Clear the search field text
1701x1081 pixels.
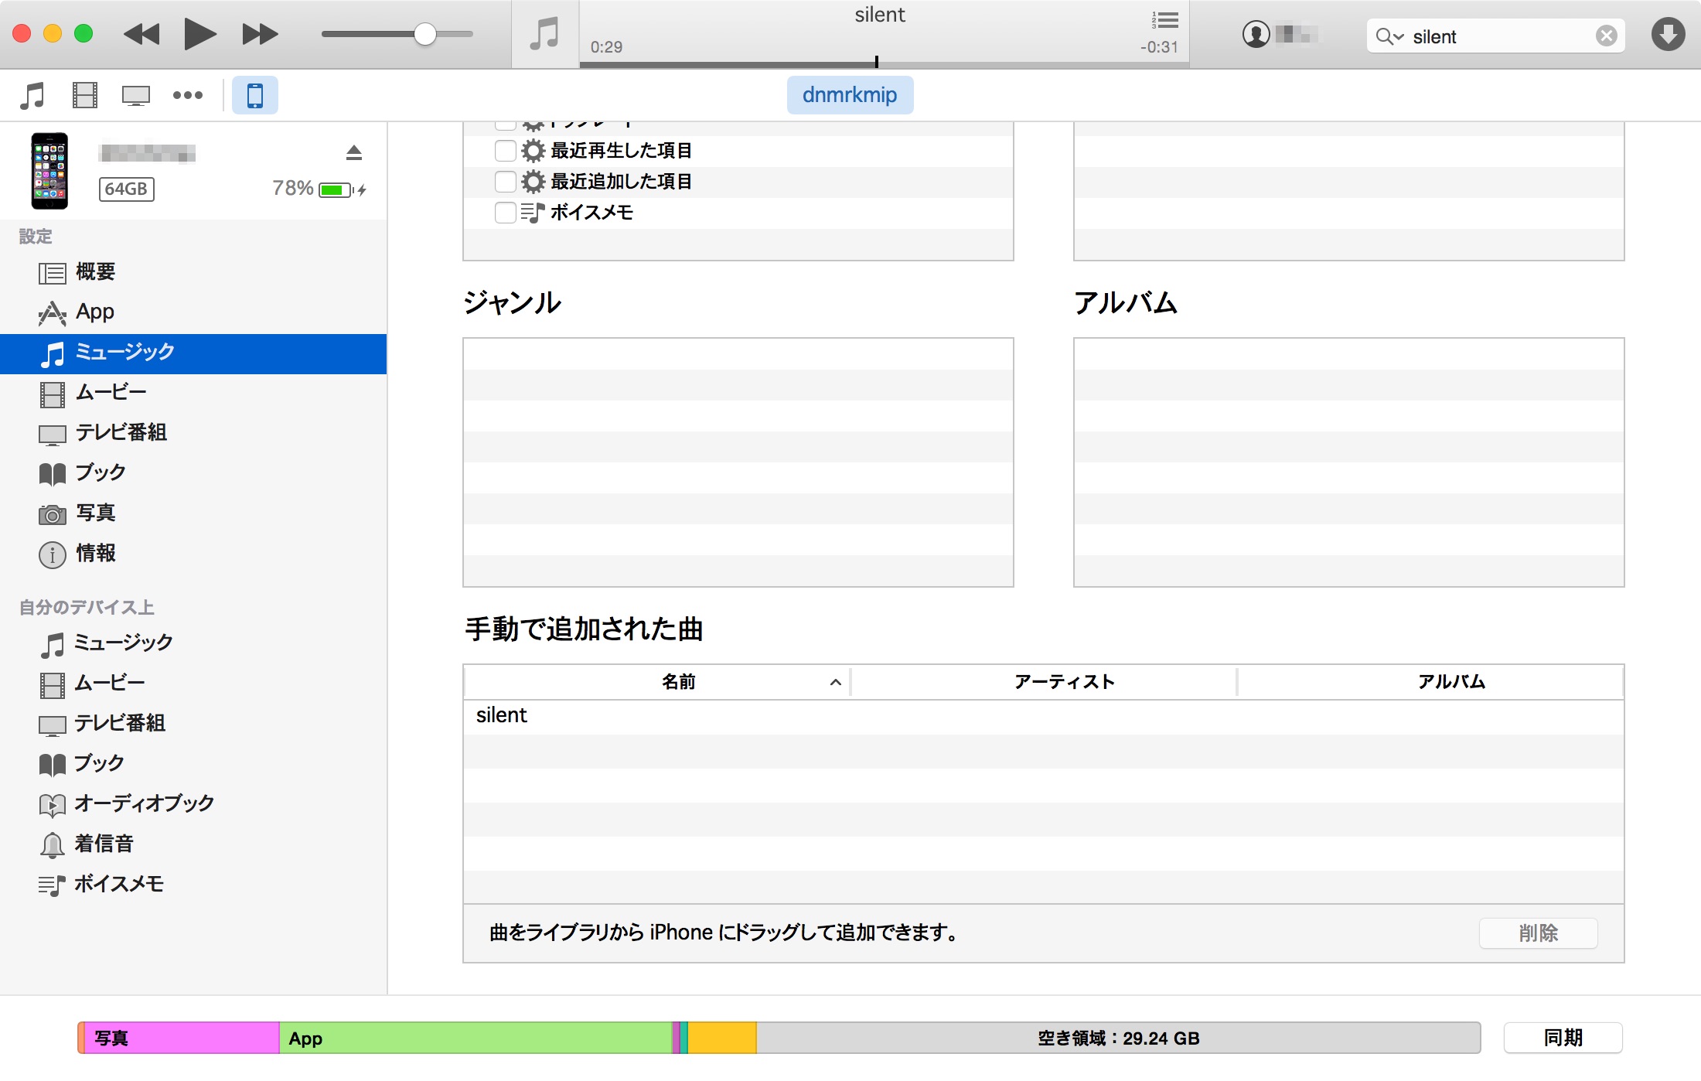pos(1606,36)
